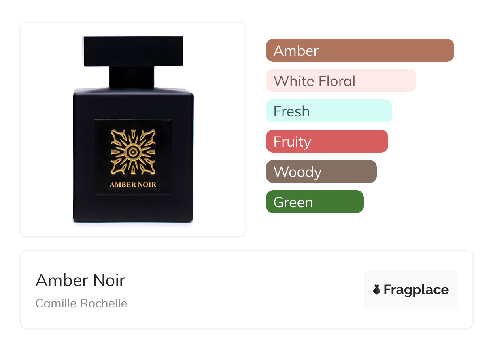Click the gold sunburst emblem on bottle
The image size is (493, 349).
(x=133, y=152)
